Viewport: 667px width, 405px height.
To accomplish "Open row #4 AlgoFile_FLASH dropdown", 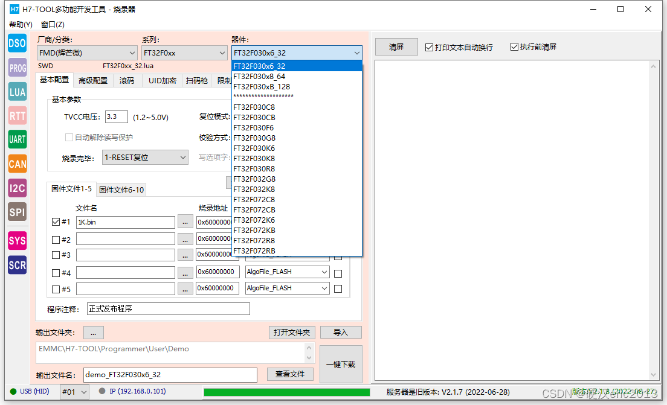I will click(287, 272).
